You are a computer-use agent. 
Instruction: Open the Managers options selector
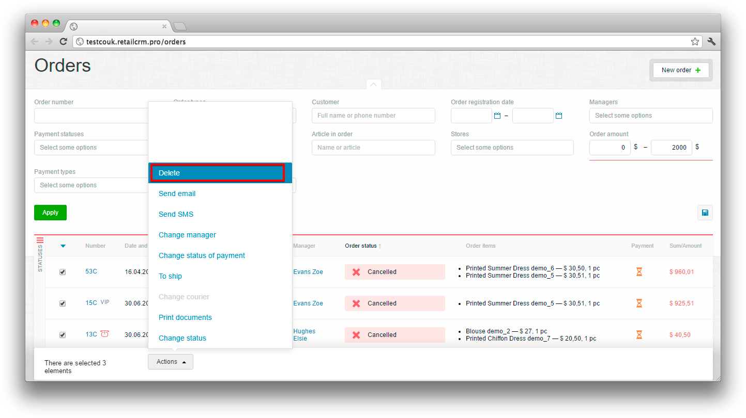(x=651, y=116)
